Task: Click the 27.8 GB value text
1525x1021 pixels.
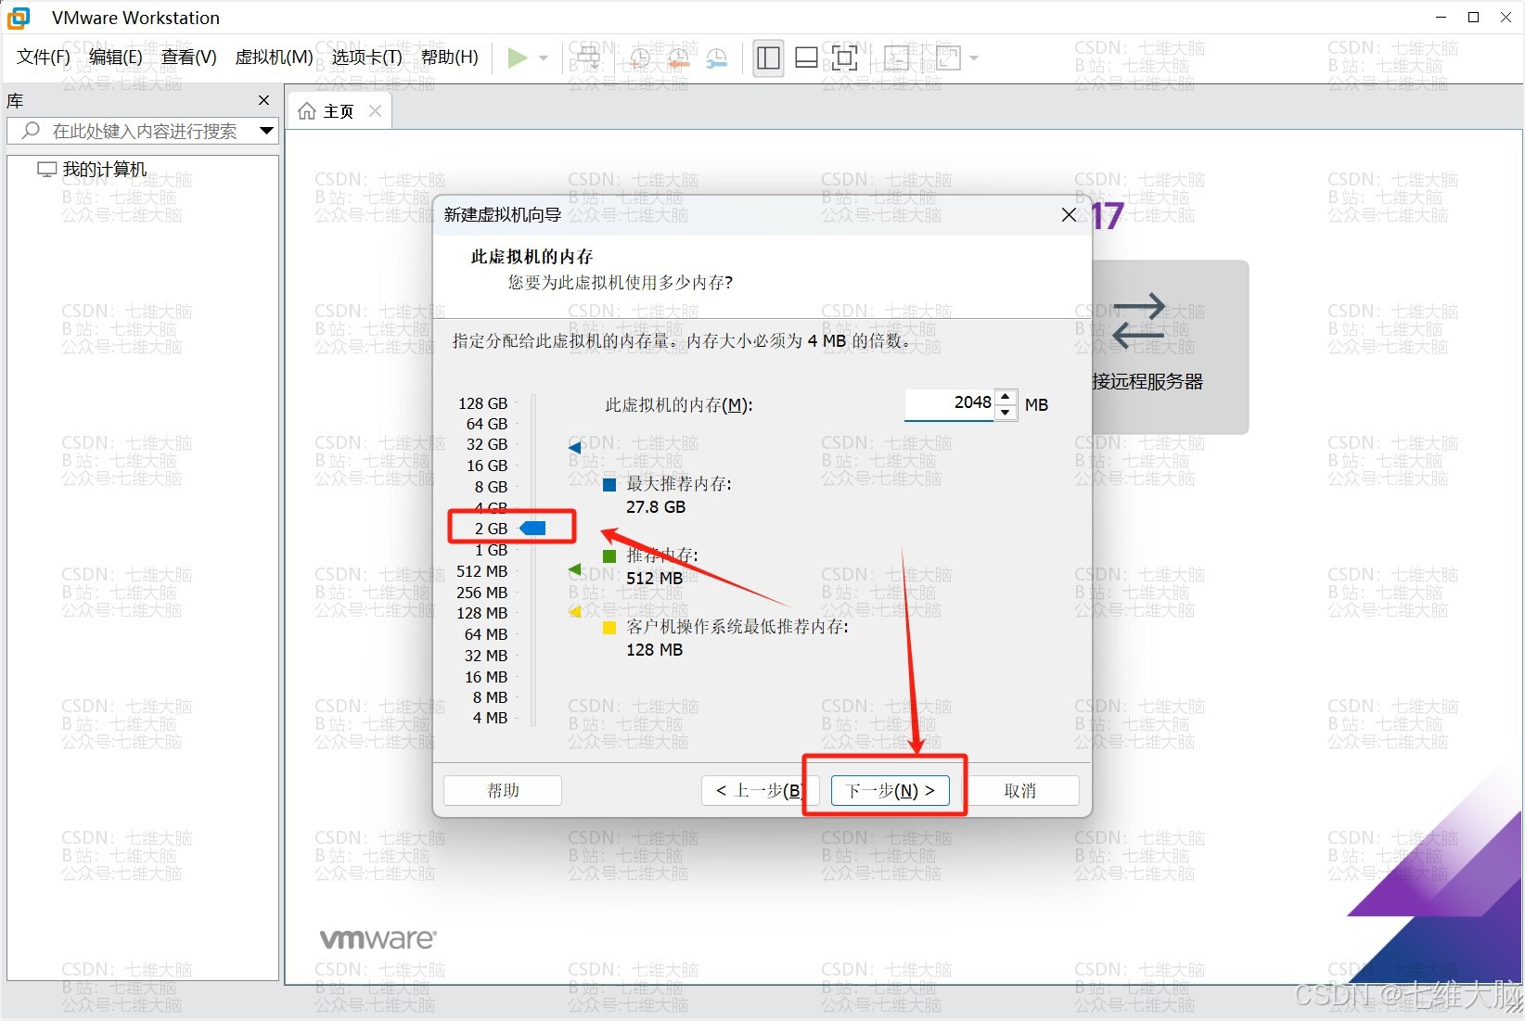Action: pos(656,507)
